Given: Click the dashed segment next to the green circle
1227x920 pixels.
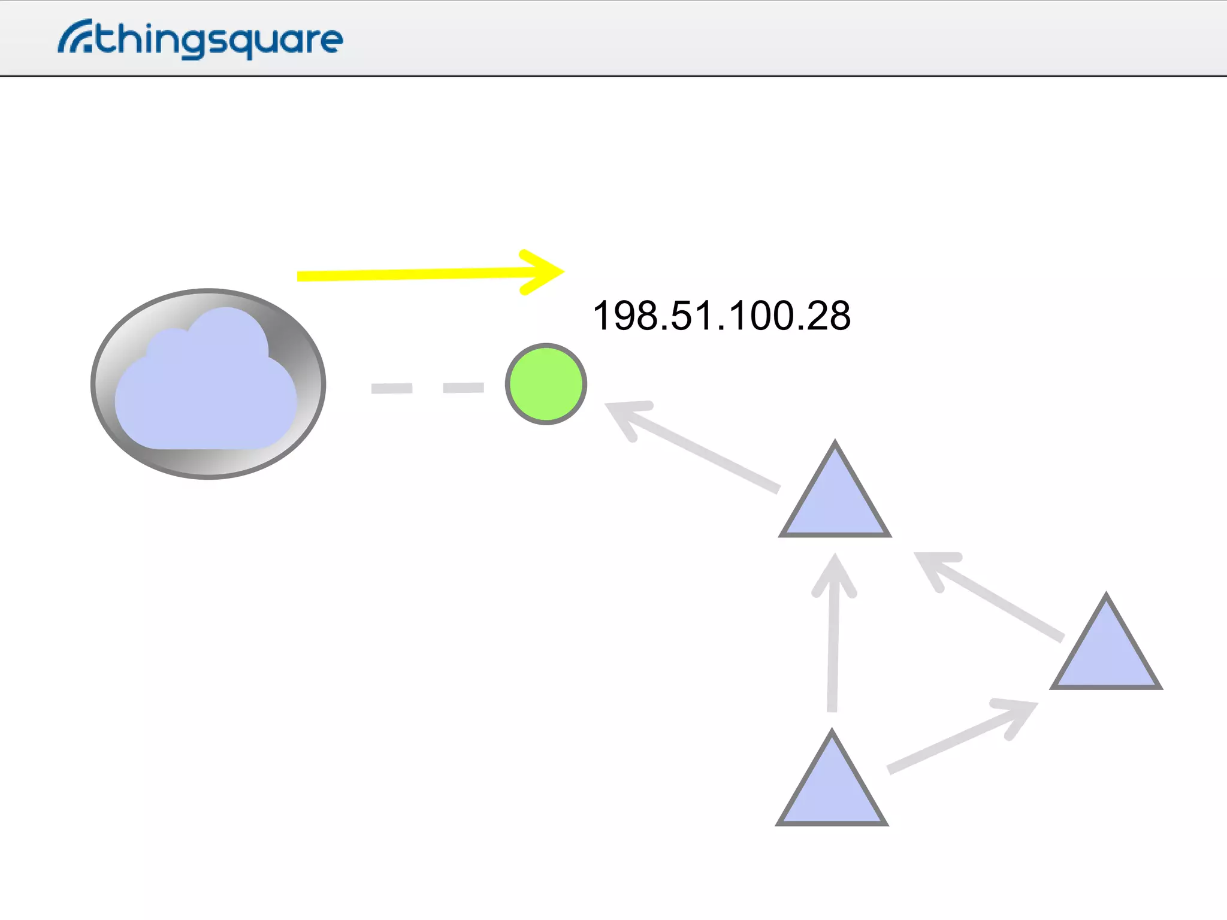Looking at the screenshot, I should coord(463,388).
